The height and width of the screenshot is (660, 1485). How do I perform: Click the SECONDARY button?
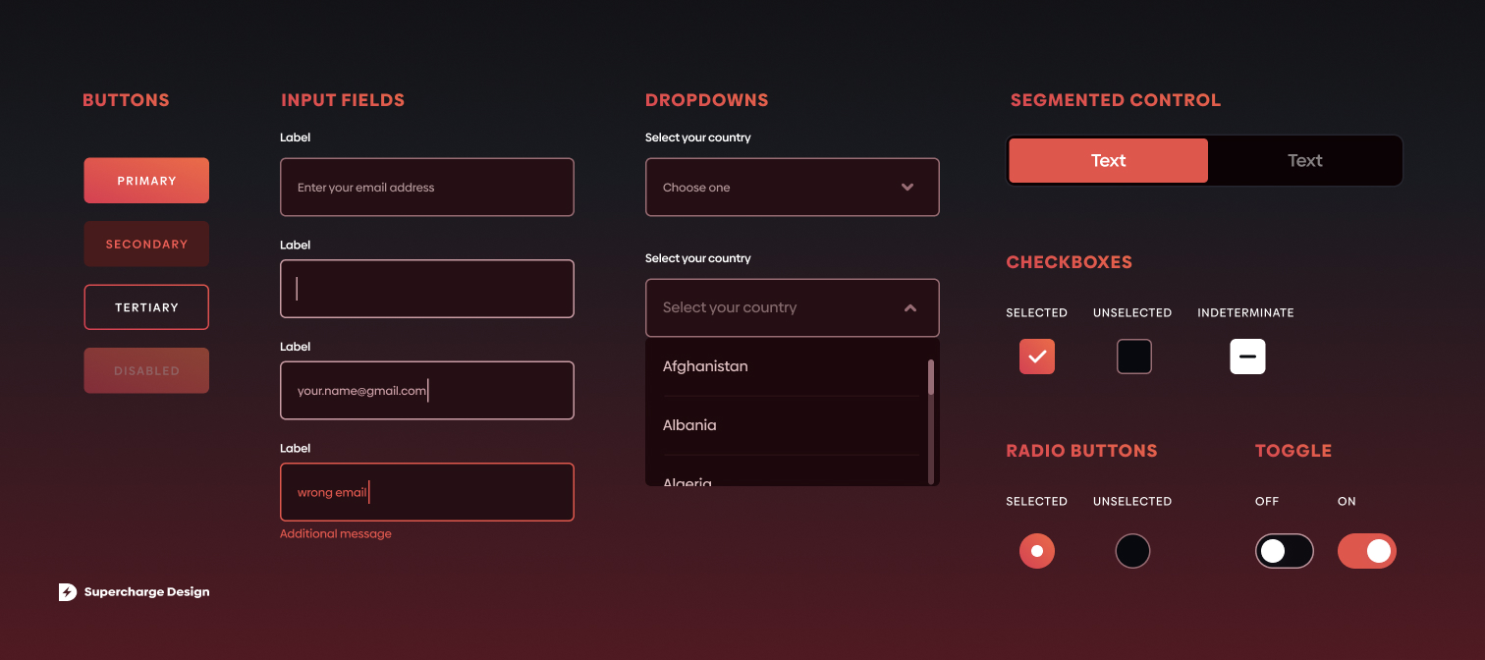click(x=146, y=244)
